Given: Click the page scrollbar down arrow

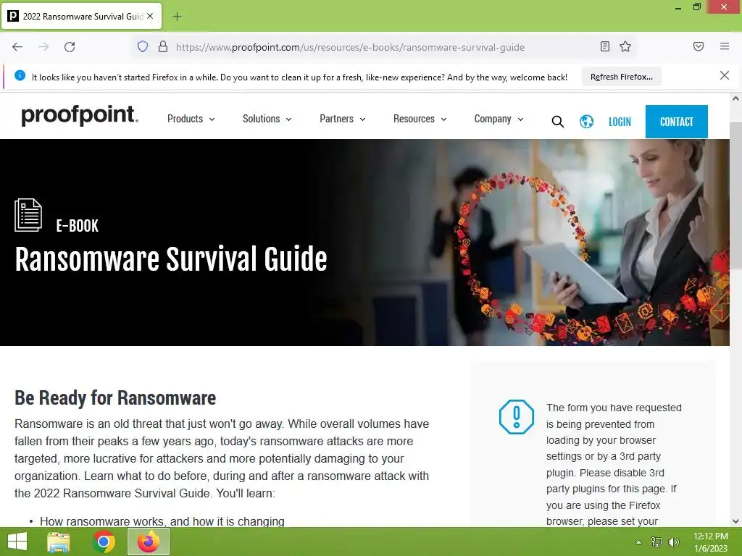Looking at the screenshot, I should point(735,521).
